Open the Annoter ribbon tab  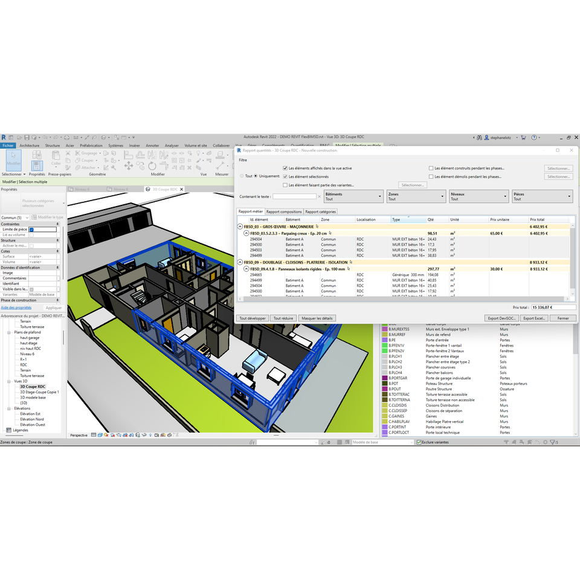click(152, 146)
